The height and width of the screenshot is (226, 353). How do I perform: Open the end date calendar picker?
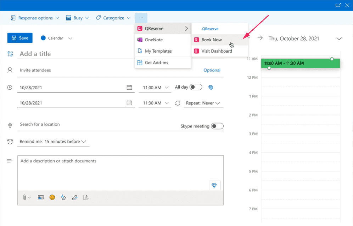click(x=129, y=103)
